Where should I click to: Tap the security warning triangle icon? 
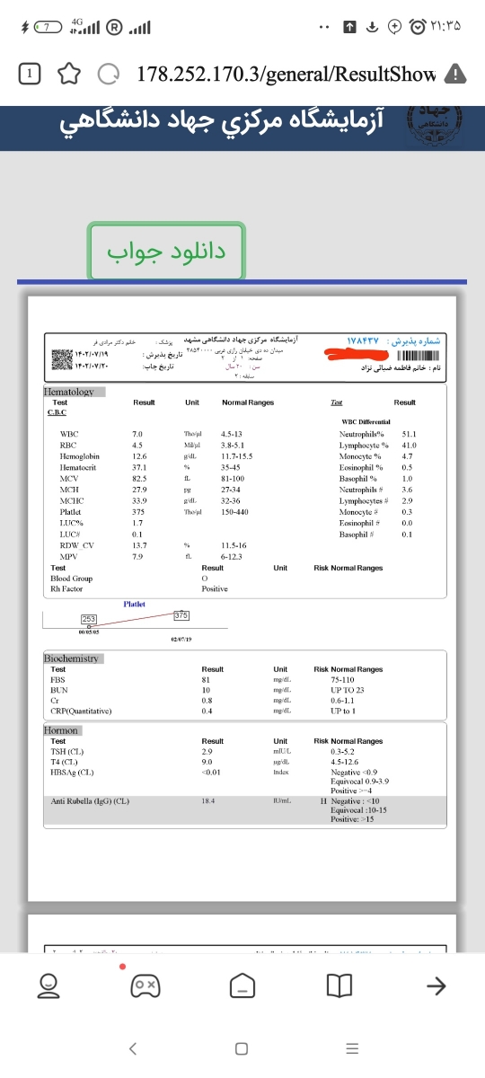click(456, 74)
